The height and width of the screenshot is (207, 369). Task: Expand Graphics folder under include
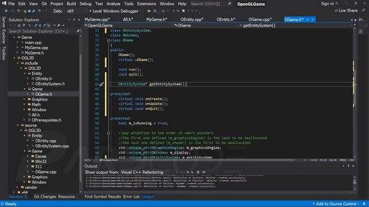click(x=24, y=99)
